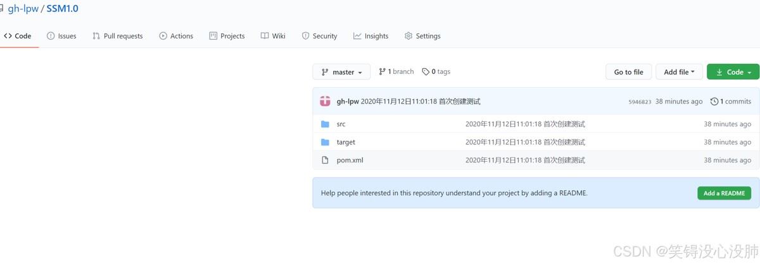Click the src folder icon

tap(325, 124)
